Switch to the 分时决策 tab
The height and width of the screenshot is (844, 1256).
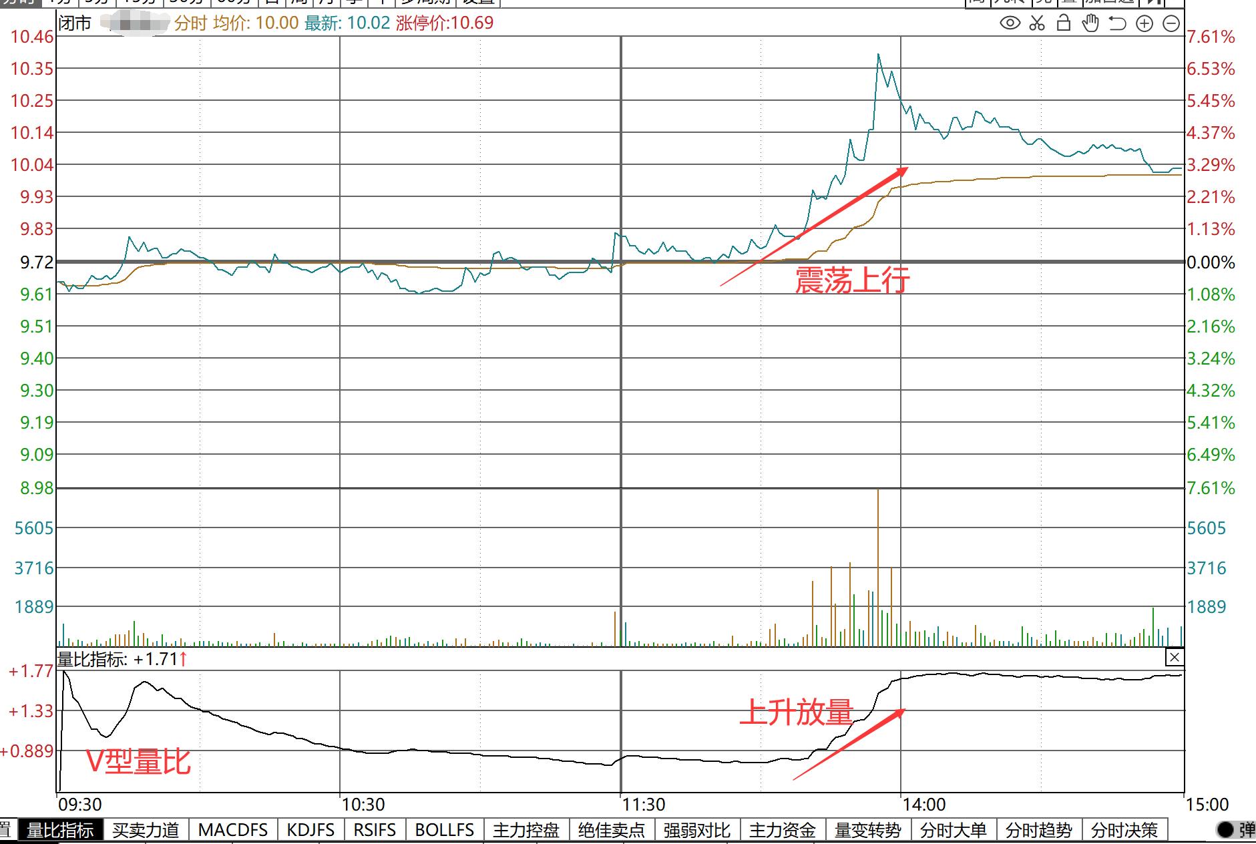tap(1124, 830)
